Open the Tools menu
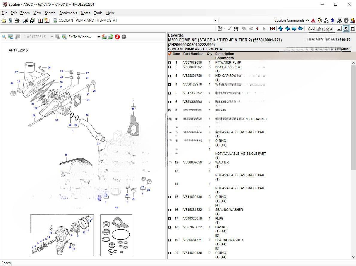The image size is (356, 266). (98, 13)
